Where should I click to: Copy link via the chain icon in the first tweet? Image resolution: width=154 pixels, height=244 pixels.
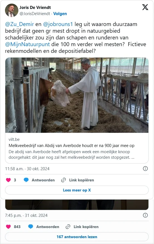(x=63, y=180)
